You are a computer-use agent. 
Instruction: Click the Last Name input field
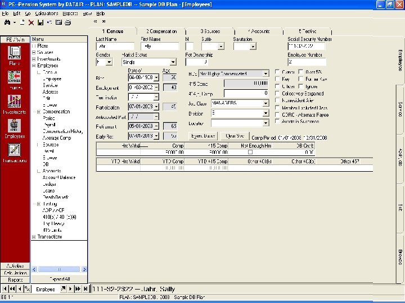point(115,47)
